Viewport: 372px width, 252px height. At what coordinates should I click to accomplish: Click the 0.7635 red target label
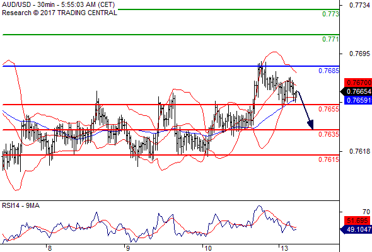coord(328,134)
